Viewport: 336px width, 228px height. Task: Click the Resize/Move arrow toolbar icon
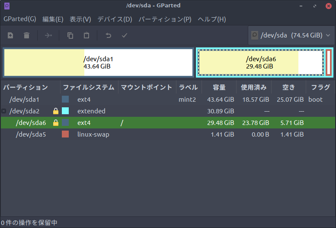pos(48,35)
